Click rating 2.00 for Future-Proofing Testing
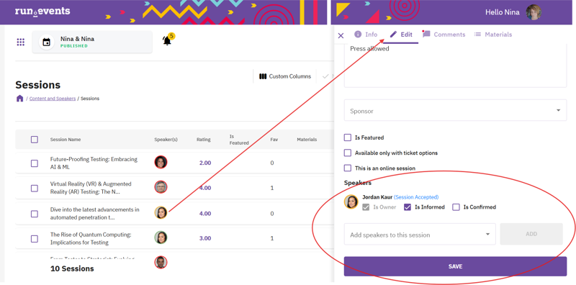The image size is (576, 285). (205, 163)
